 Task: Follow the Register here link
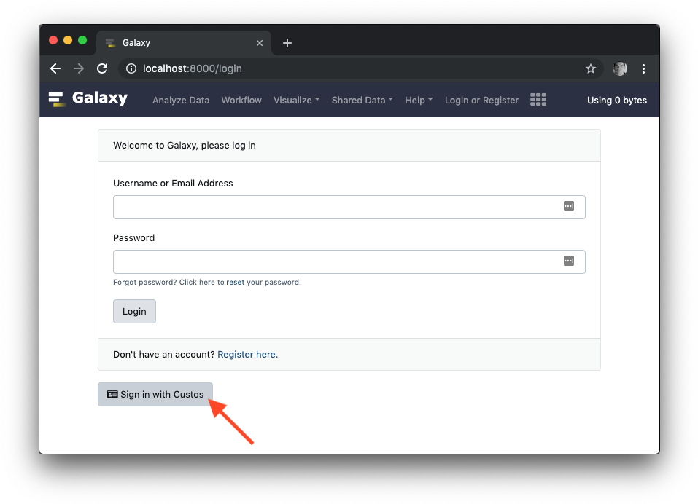pos(247,354)
